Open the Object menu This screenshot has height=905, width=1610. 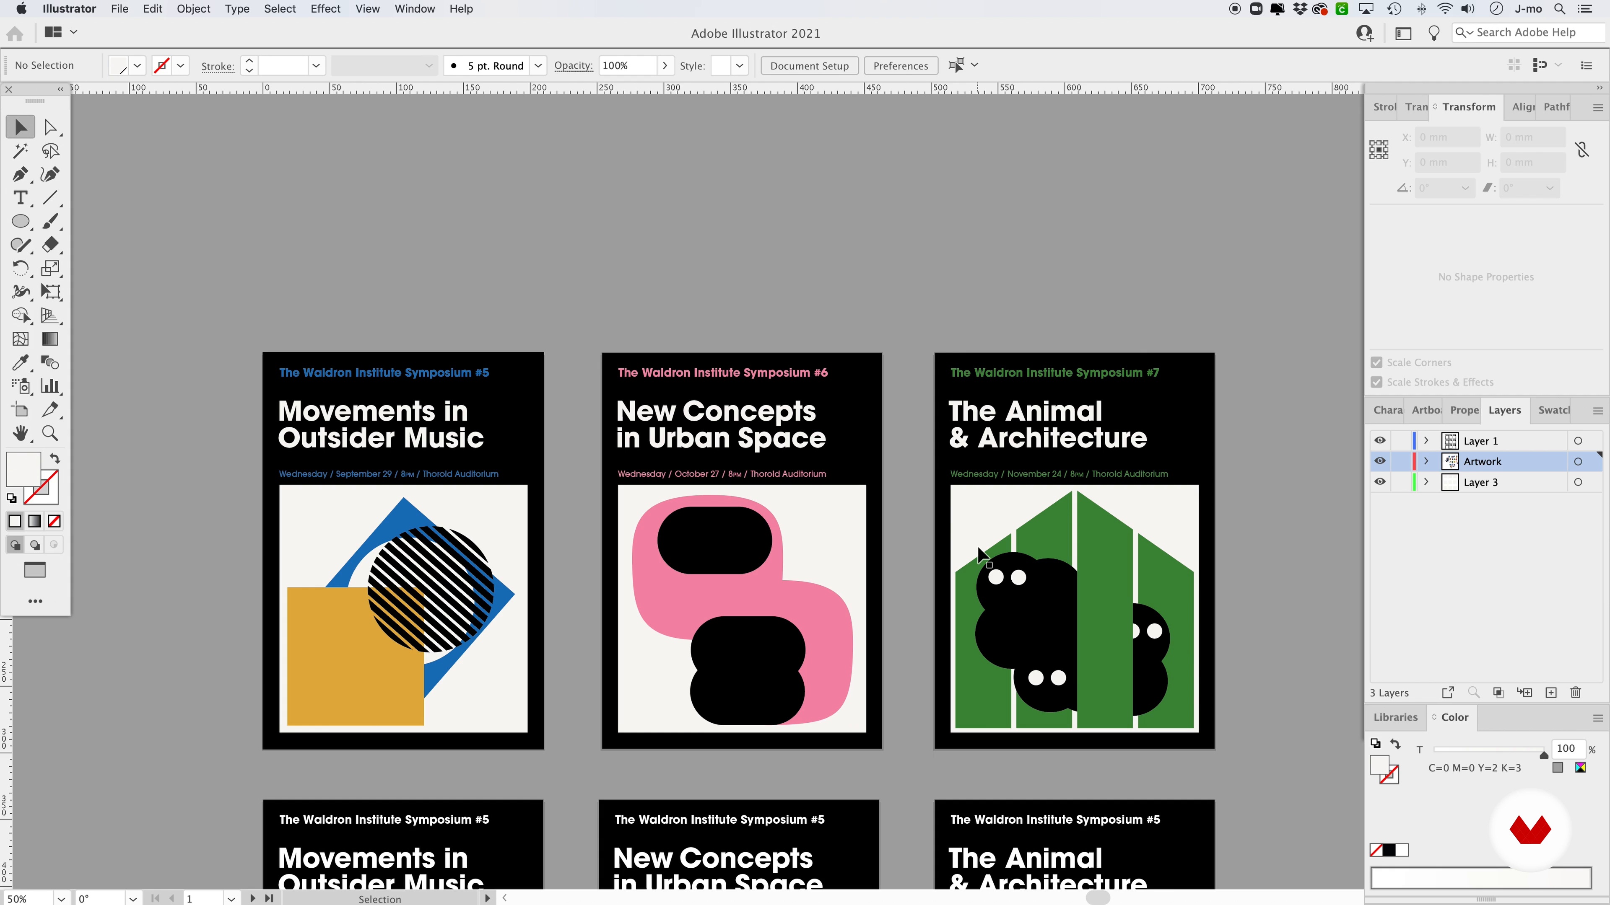coord(193,9)
